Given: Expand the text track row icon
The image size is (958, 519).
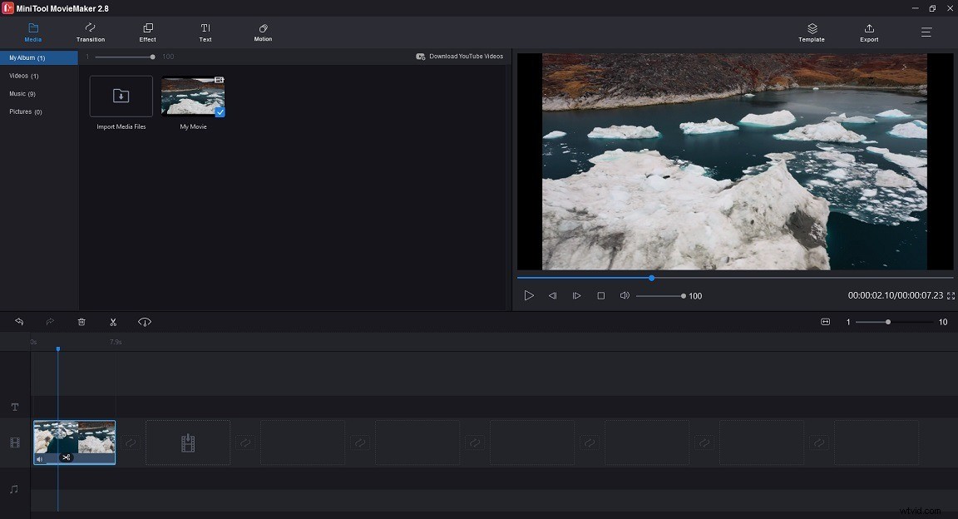Looking at the screenshot, I should tap(14, 407).
